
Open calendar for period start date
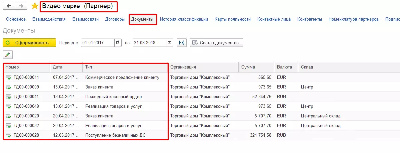click(x=118, y=43)
